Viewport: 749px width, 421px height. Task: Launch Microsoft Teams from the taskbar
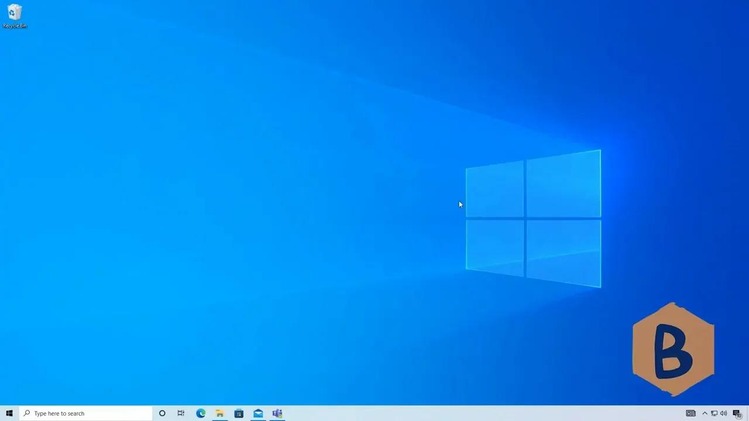pyautogui.click(x=277, y=413)
